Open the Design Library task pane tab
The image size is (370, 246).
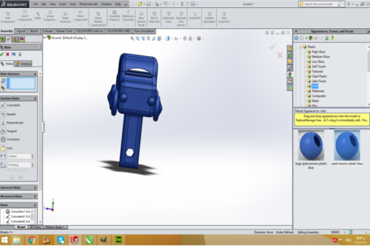point(290,55)
